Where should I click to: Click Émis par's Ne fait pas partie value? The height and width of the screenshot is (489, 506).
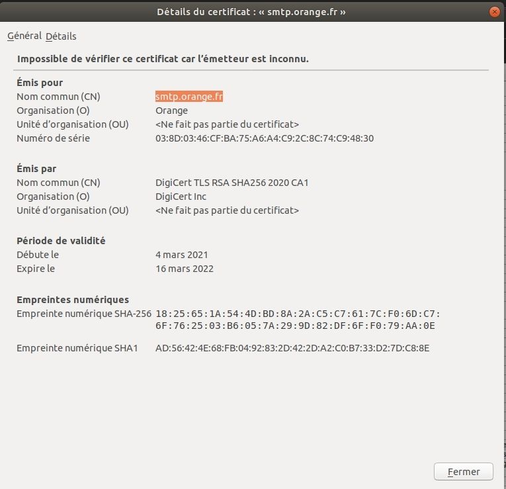(x=227, y=210)
